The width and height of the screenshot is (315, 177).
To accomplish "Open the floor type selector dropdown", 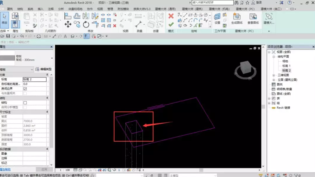I will [x=52, y=58].
